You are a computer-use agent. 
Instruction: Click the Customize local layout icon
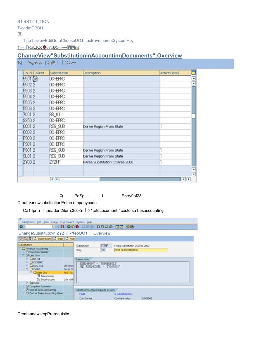132,227
